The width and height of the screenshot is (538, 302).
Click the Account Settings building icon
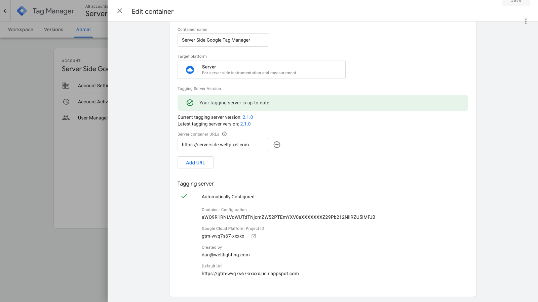pyautogui.click(x=66, y=86)
